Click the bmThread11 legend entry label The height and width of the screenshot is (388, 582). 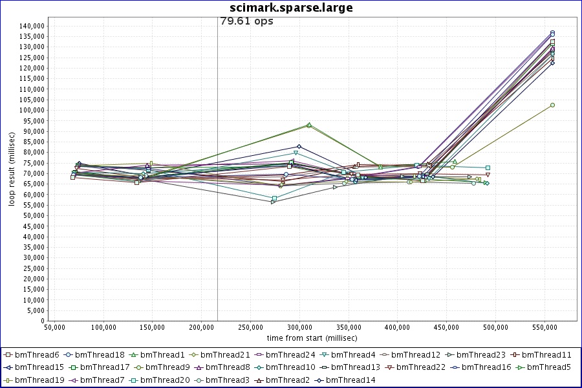[546, 354]
